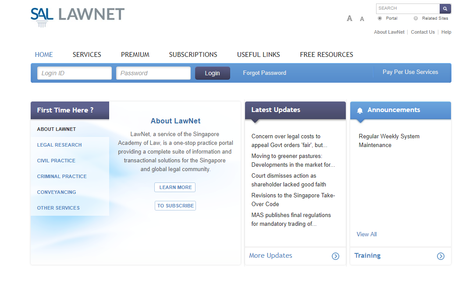Open 'MAS publishes final regulations' update
The image size is (462, 291).
[291, 220]
